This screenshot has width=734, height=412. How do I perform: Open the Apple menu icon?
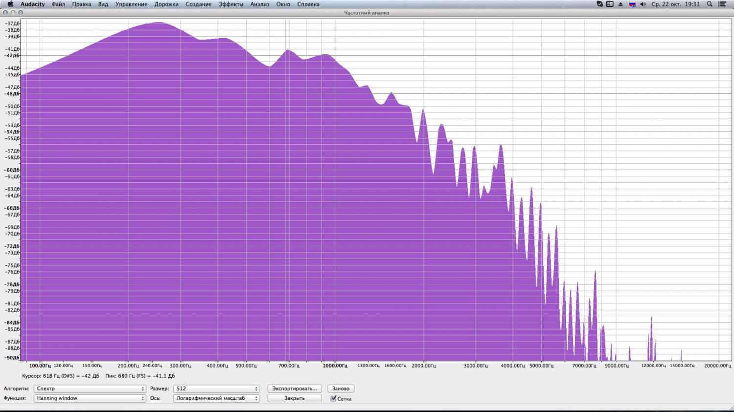click(x=10, y=4)
